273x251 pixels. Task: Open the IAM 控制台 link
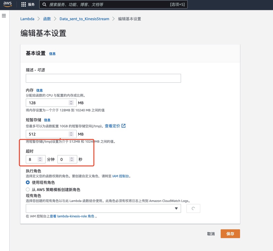pos(120,176)
